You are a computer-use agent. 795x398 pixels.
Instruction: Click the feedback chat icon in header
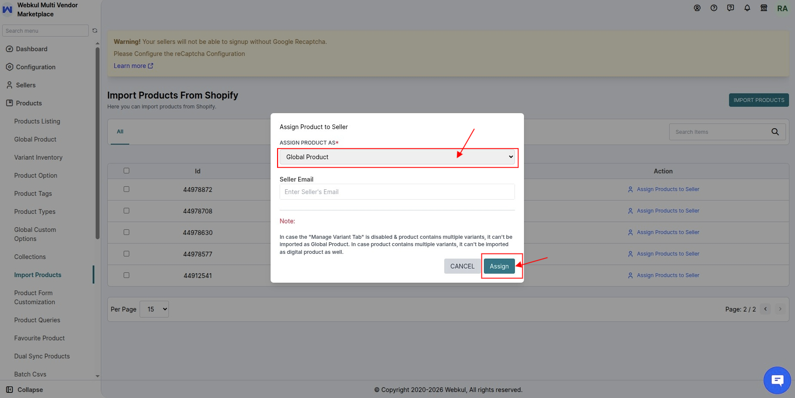(x=730, y=8)
